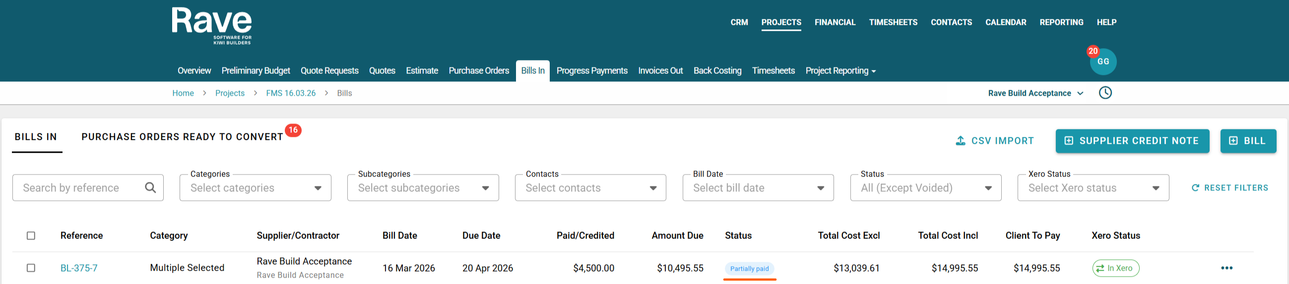Switch to the Purchase Orders tab
Screen dimensions: 1289x284
[478, 71]
